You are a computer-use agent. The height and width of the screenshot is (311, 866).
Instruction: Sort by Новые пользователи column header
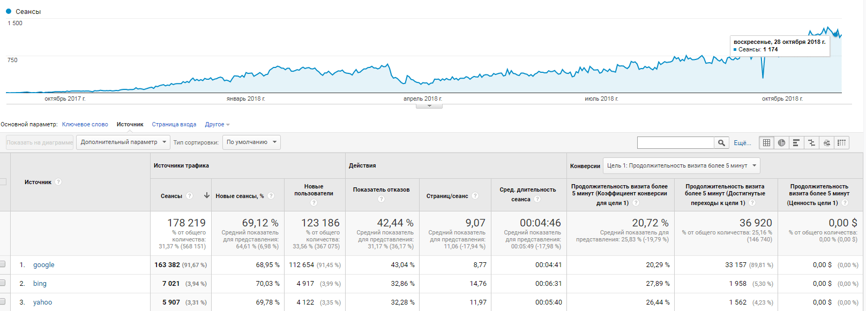[313, 190]
